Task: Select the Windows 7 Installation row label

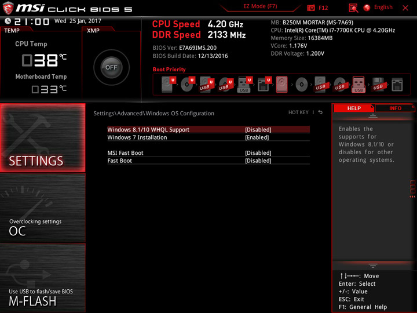Action: [137, 137]
